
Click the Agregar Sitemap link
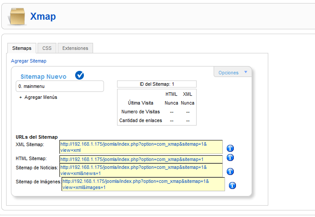point(28,61)
